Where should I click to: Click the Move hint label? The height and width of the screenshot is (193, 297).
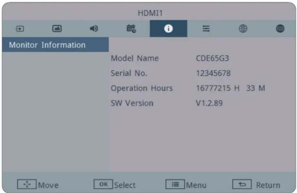(x=48, y=185)
